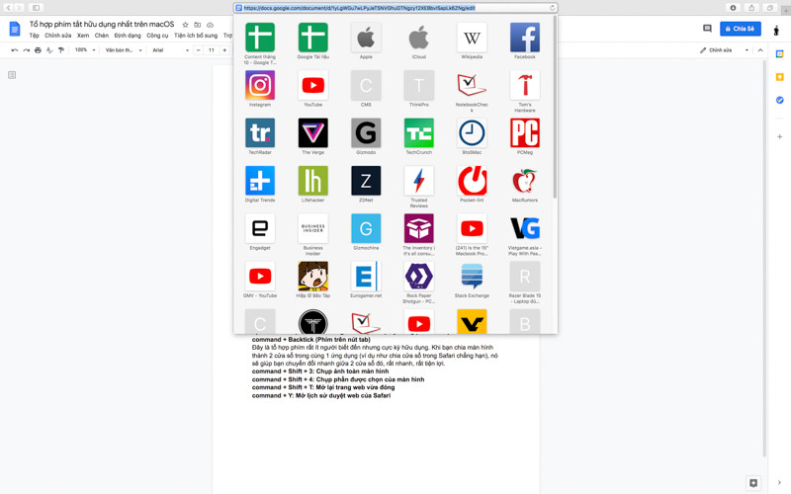Open the Razer Blade 15 favorite

(x=525, y=277)
